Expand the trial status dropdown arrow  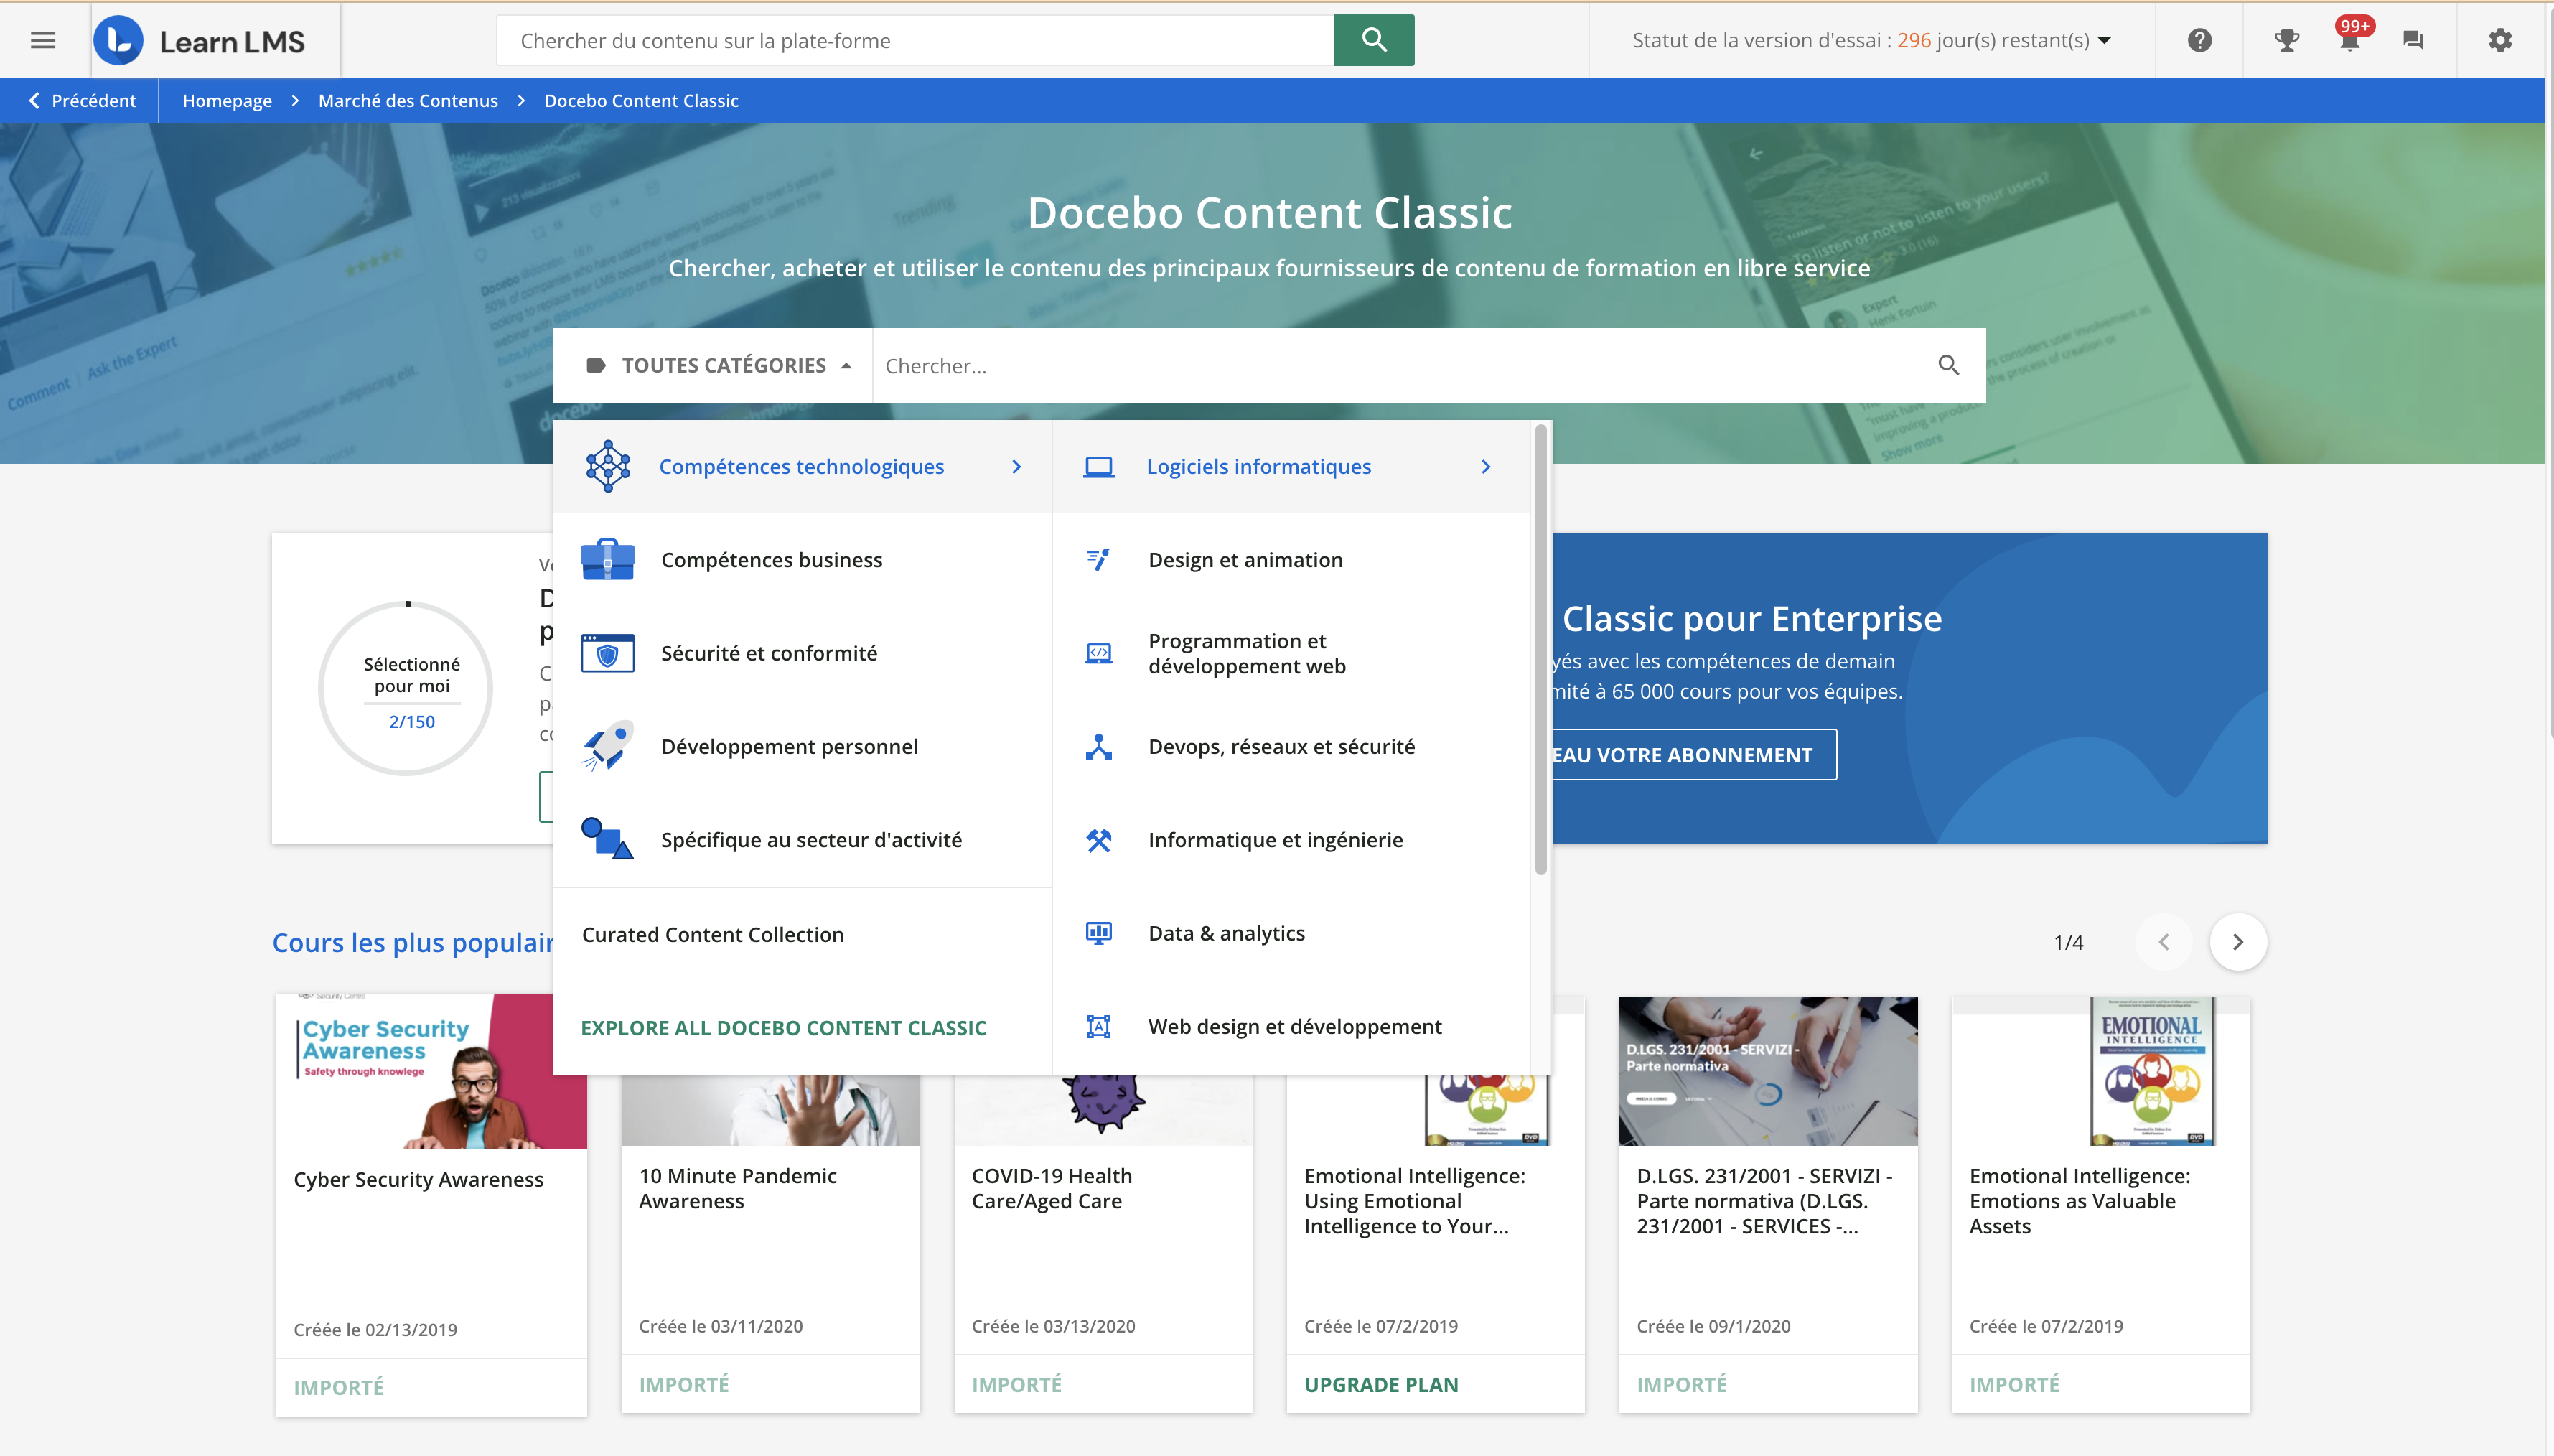click(x=2105, y=40)
